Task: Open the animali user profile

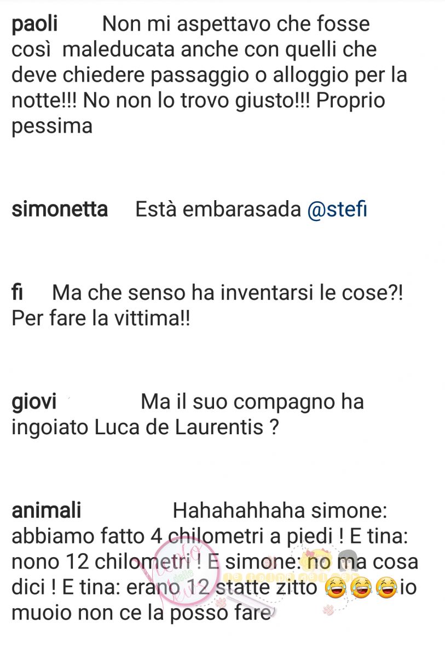Action: 47,510
